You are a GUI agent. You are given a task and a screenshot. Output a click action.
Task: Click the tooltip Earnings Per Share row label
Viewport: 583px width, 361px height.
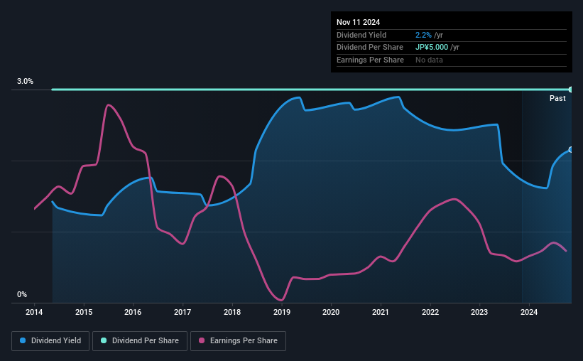pyautogui.click(x=370, y=60)
